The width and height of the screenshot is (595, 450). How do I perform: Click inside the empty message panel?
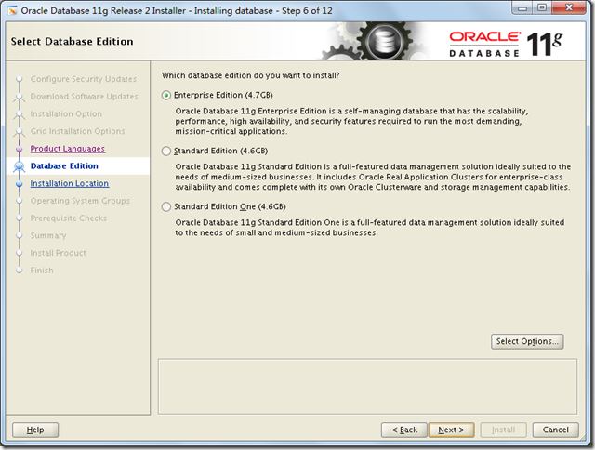pos(367,387)
